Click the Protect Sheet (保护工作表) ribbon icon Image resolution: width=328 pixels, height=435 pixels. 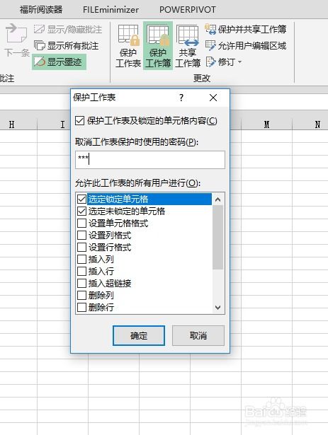pyautogui.click(x=128, y=46)
